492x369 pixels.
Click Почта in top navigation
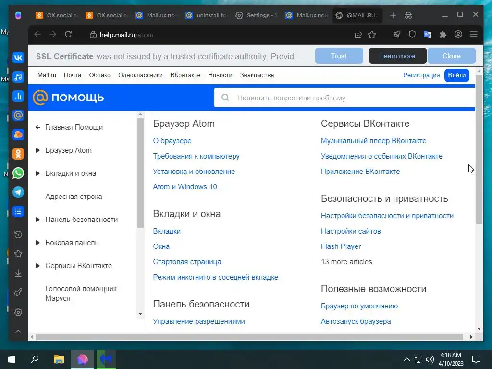tap(73, 75)
